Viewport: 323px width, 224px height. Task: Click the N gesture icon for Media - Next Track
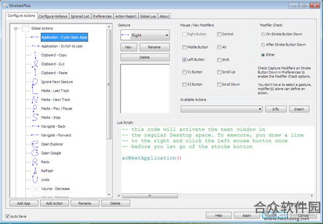[x=35, y=100]
